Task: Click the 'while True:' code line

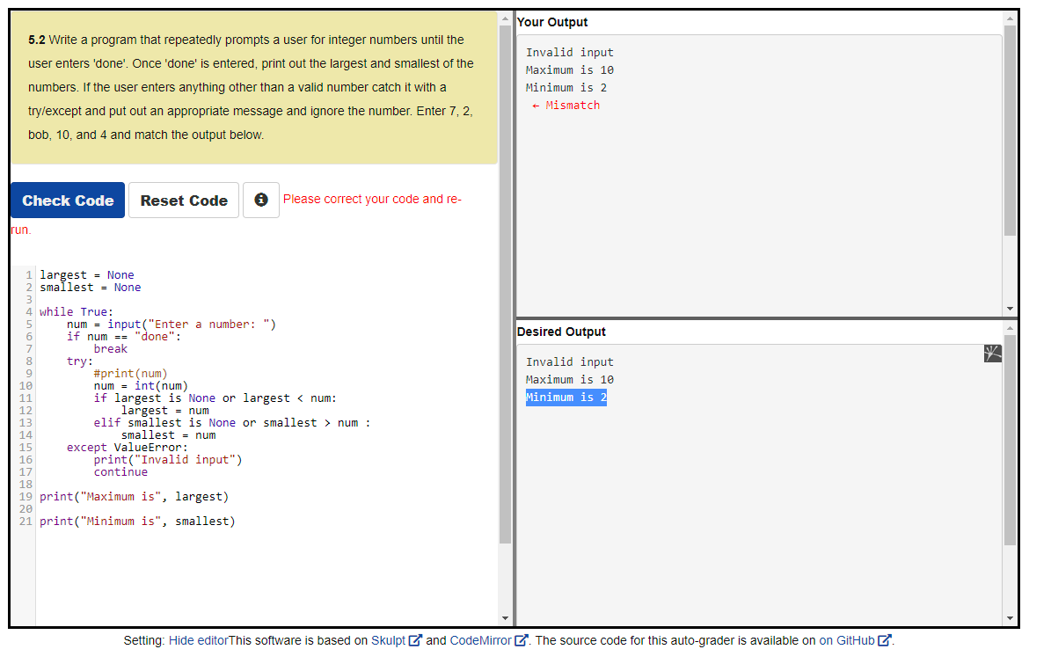Action: [76, 311]
